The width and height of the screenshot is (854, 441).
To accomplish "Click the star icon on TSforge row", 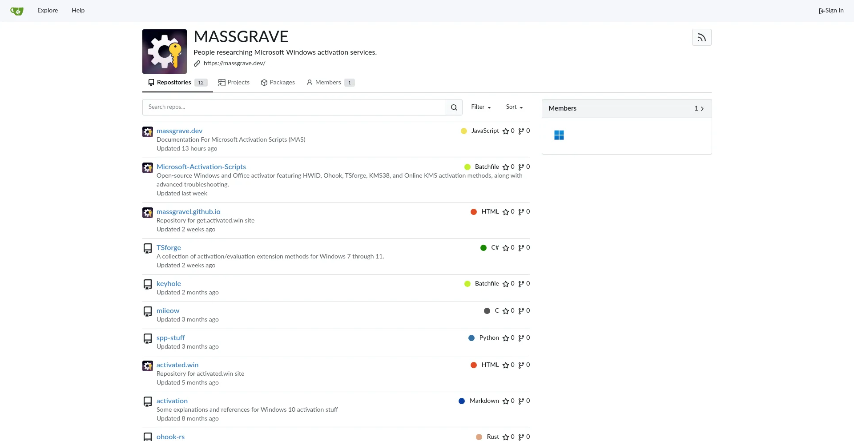I will [506, 248].
